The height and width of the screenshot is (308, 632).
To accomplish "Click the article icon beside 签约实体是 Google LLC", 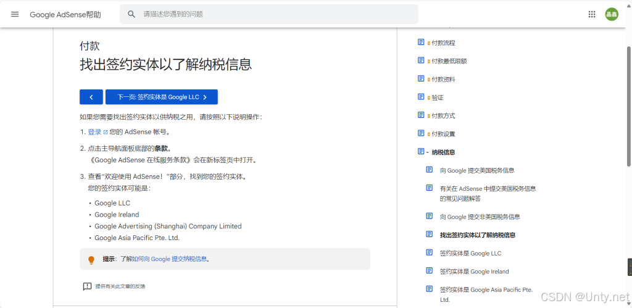I will coord(430,252).
